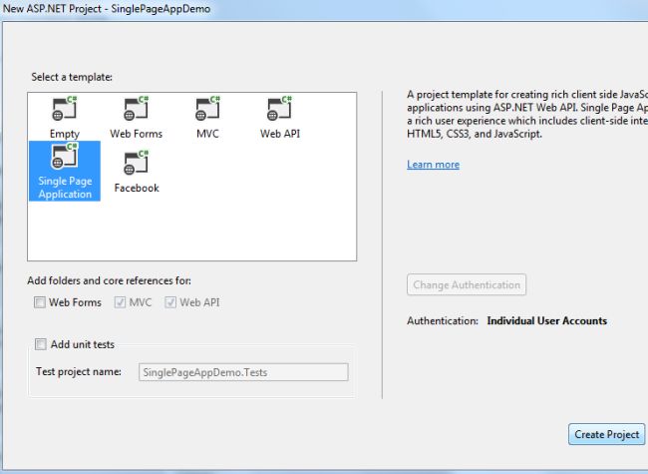Choose the Facebook template icon
The image size is (648, 474).
(x=136, y=163)
